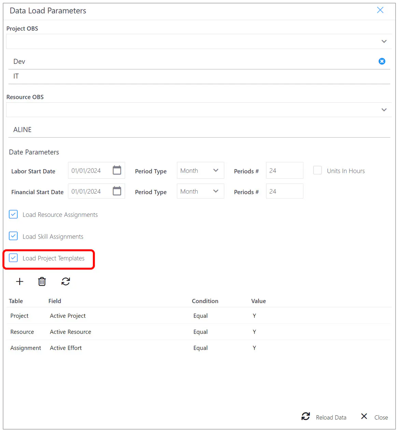Uncheck Load Project Templates

coord(13,258)
